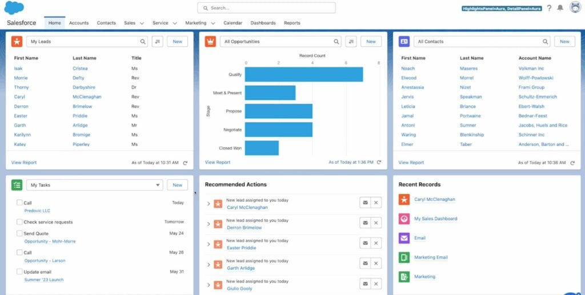Check the Call Opportunity - Larson task
Screen dimensions: 585x295
[19, 253]
